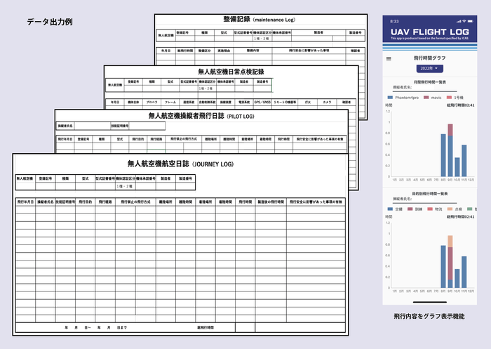Toggle the mavic legend series

(437, 96)
